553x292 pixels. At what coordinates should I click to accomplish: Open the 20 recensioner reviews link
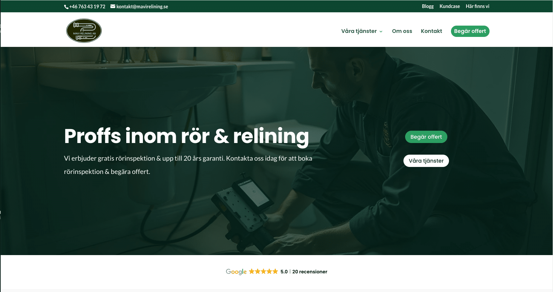click(310, 272)
